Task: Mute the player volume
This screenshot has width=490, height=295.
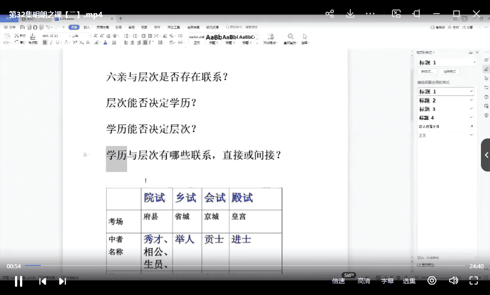Action: [x=453, y=280]
